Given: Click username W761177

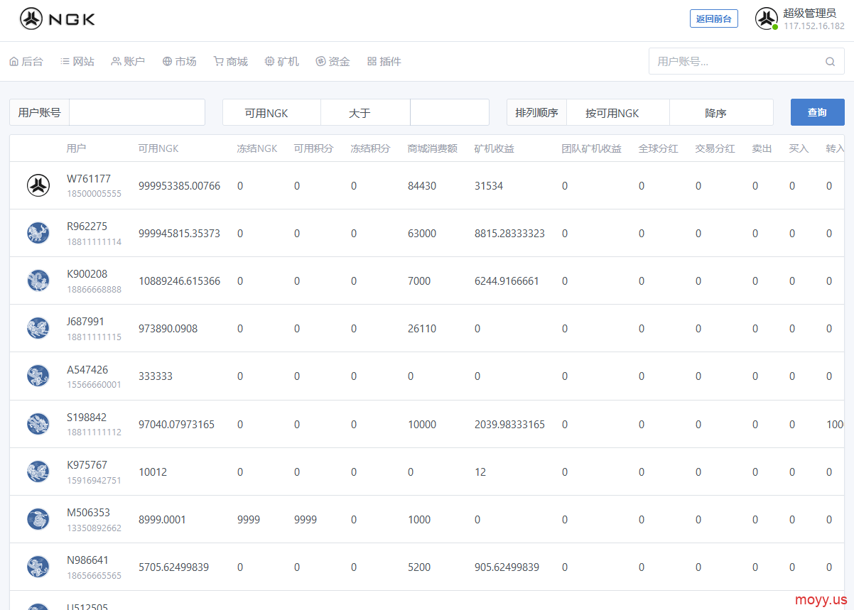Looking at the screenshot, I should [x=89, y=179].
